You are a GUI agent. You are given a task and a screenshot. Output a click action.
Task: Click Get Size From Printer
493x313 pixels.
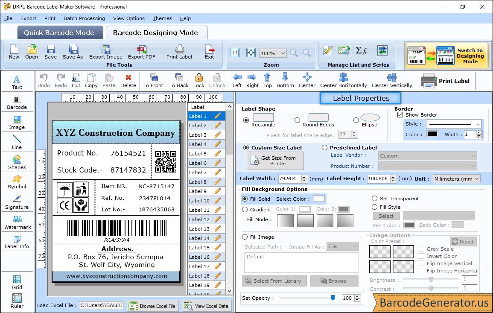[275, 161]
